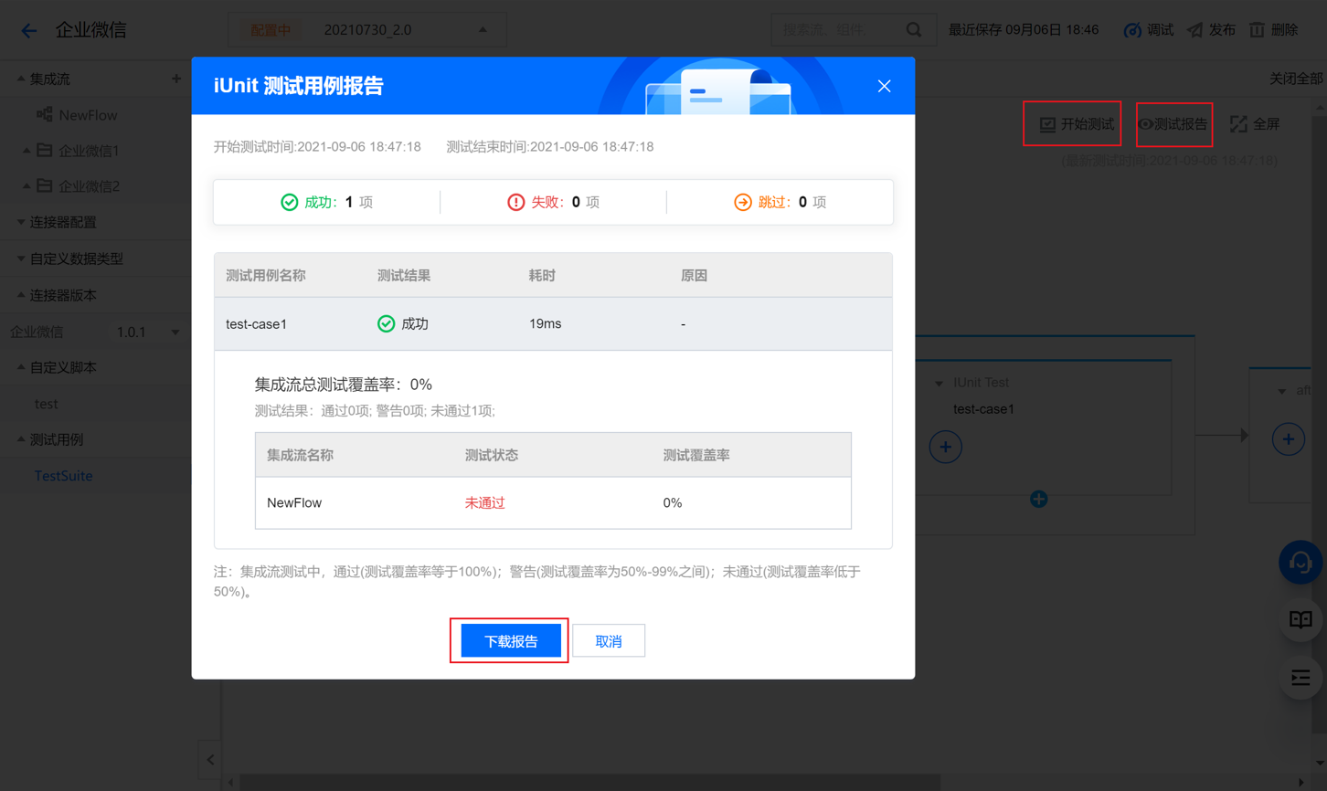This screenshot has width=1327, height=791.
Task: Select the NewFlow tree item
Action: [88, 115]
